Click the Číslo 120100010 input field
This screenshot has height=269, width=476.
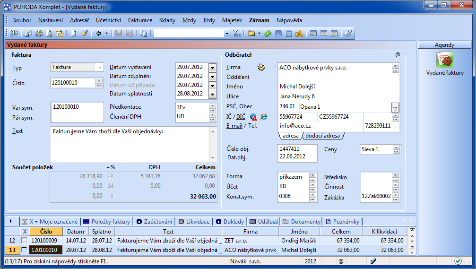(73, 83)
